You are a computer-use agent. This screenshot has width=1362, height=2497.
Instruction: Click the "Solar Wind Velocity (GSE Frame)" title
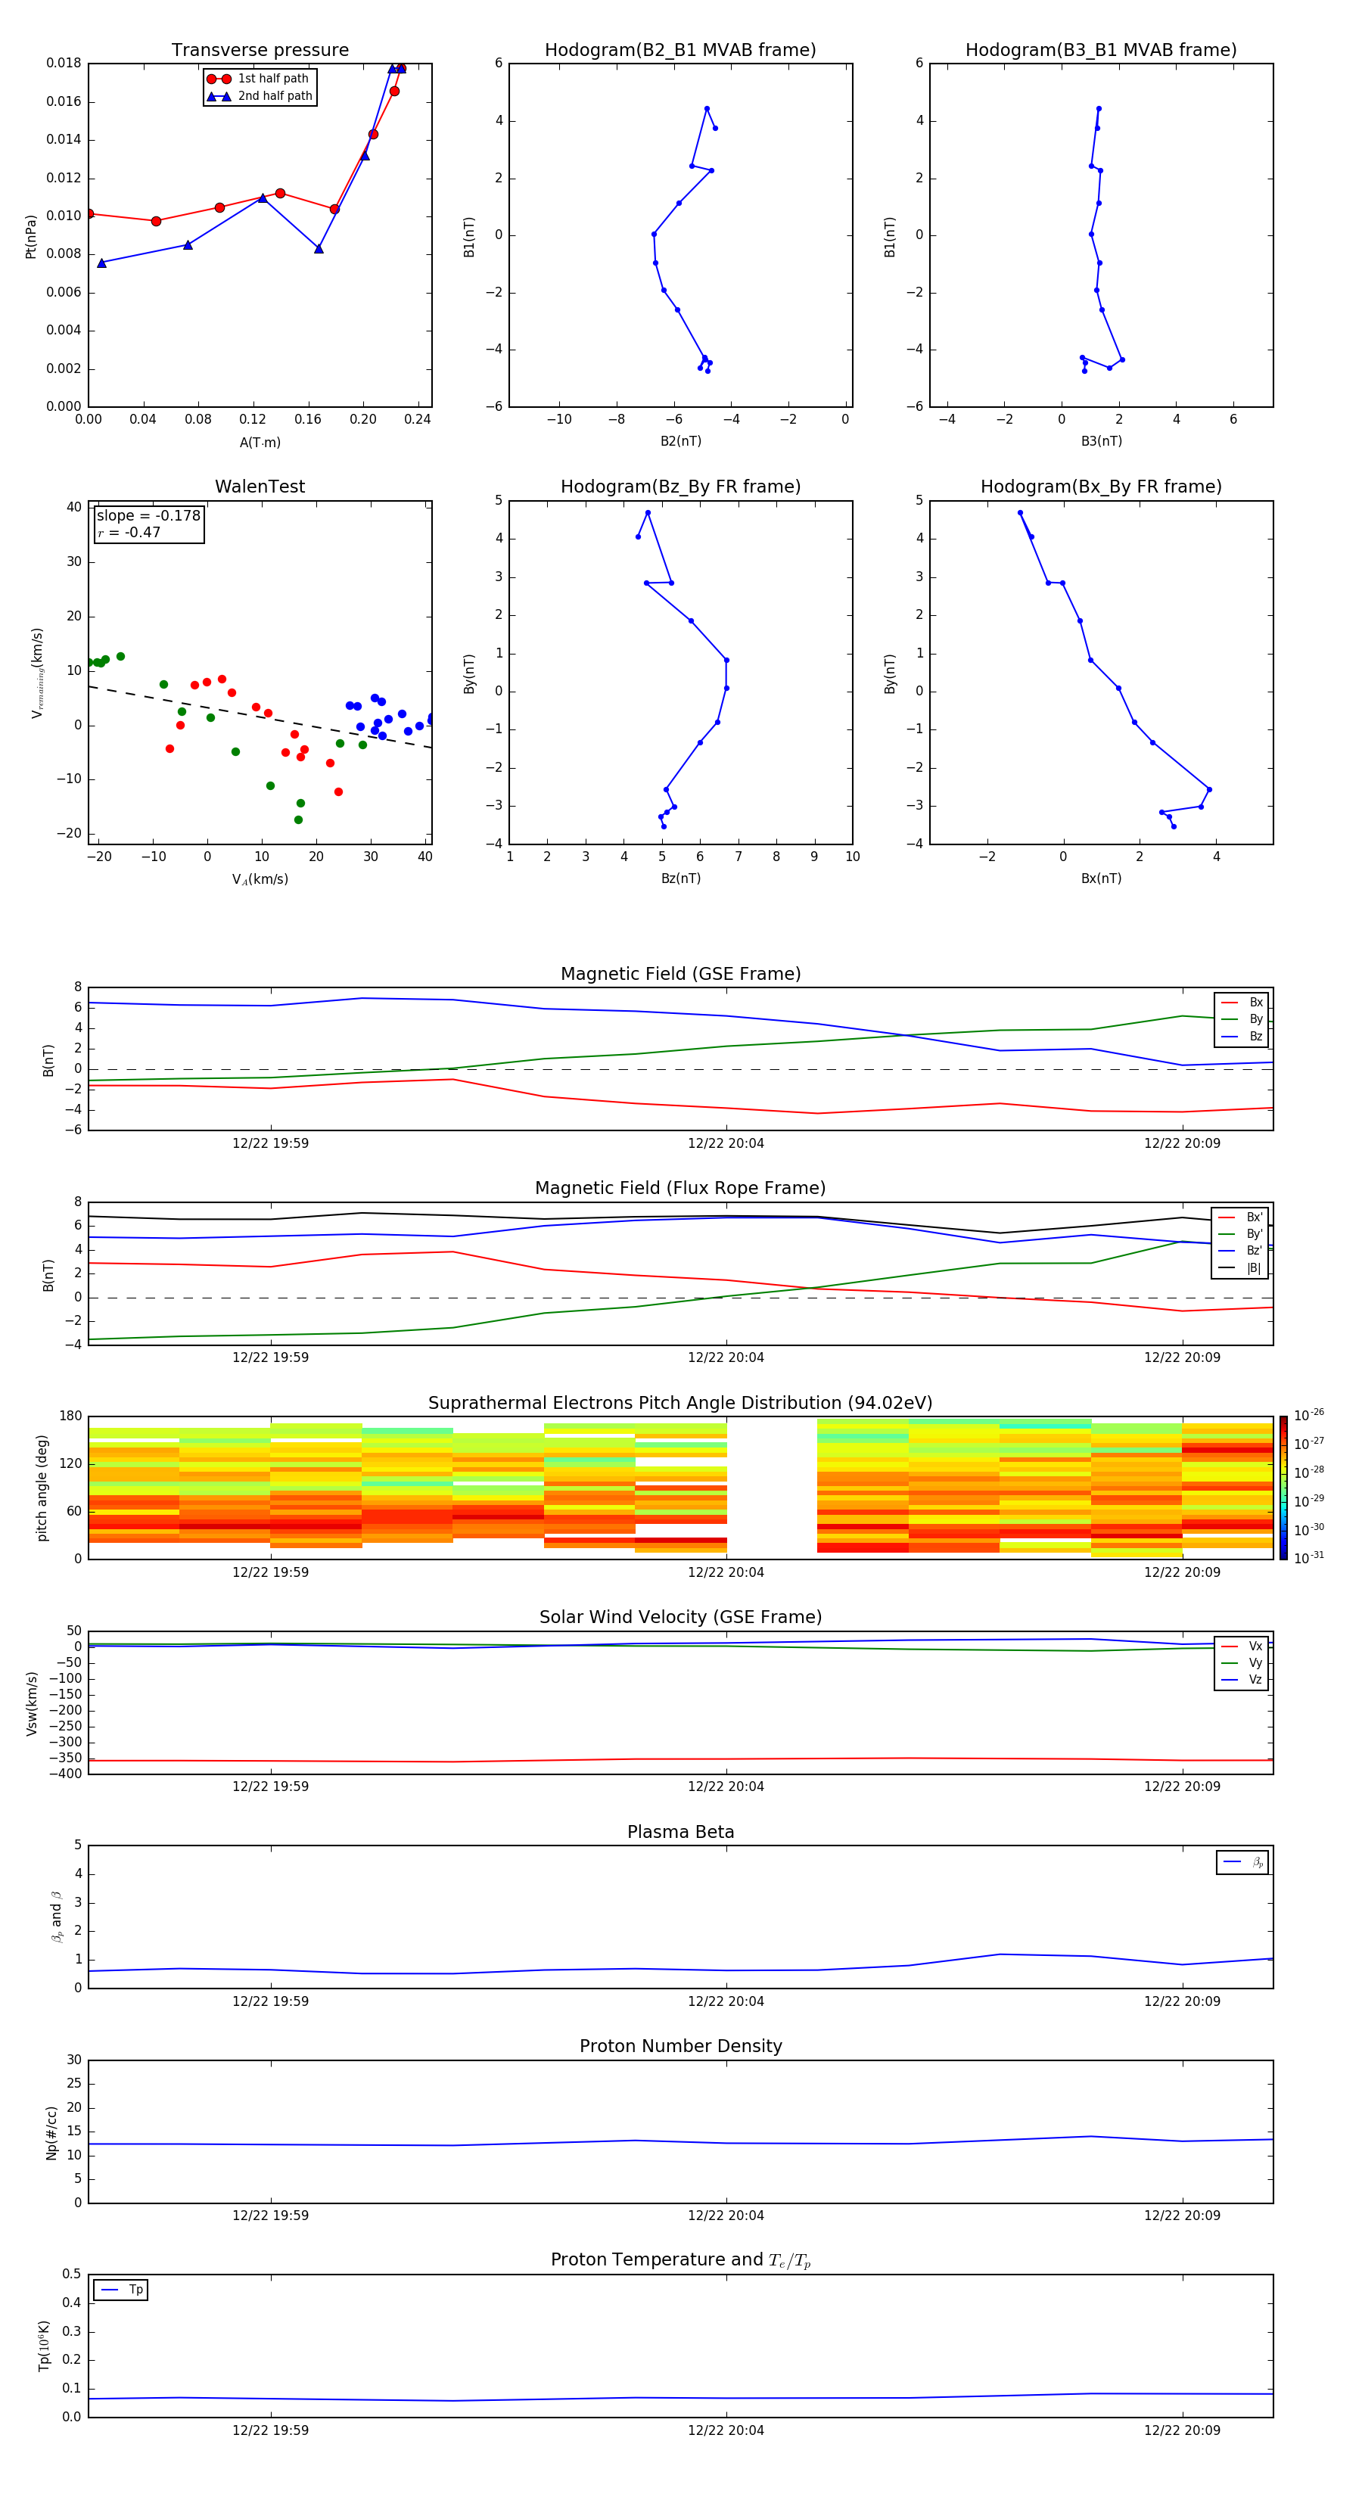[x=680, y=1618]
